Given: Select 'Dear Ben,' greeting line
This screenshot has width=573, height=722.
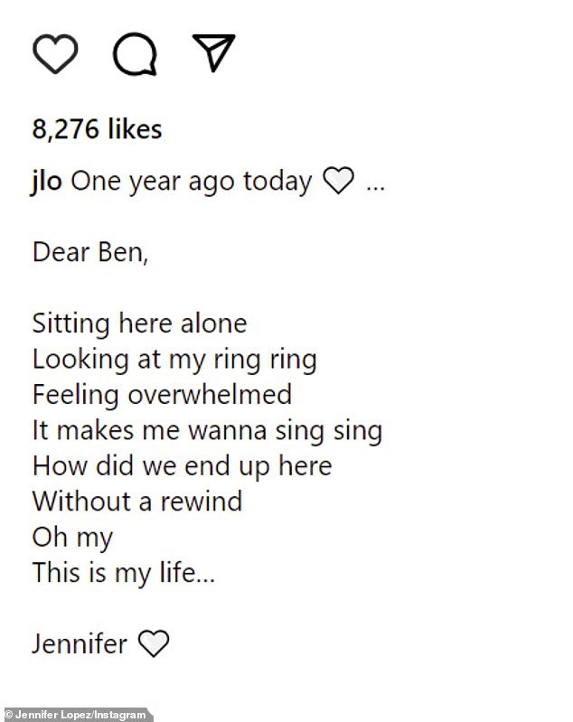Looking at the screenshot, I should point(90,253).
